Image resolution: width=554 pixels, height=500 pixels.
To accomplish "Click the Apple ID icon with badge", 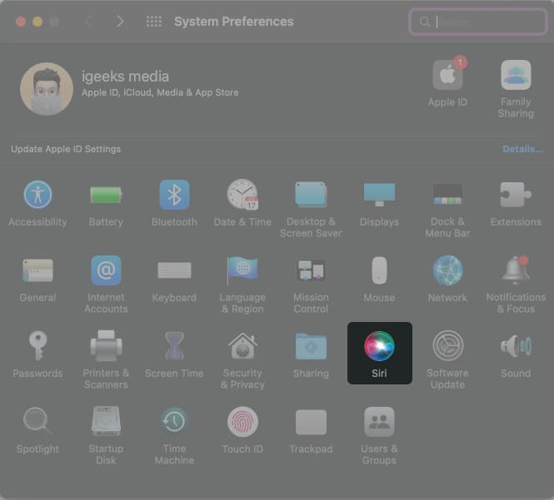I will [x=447, y=77].
